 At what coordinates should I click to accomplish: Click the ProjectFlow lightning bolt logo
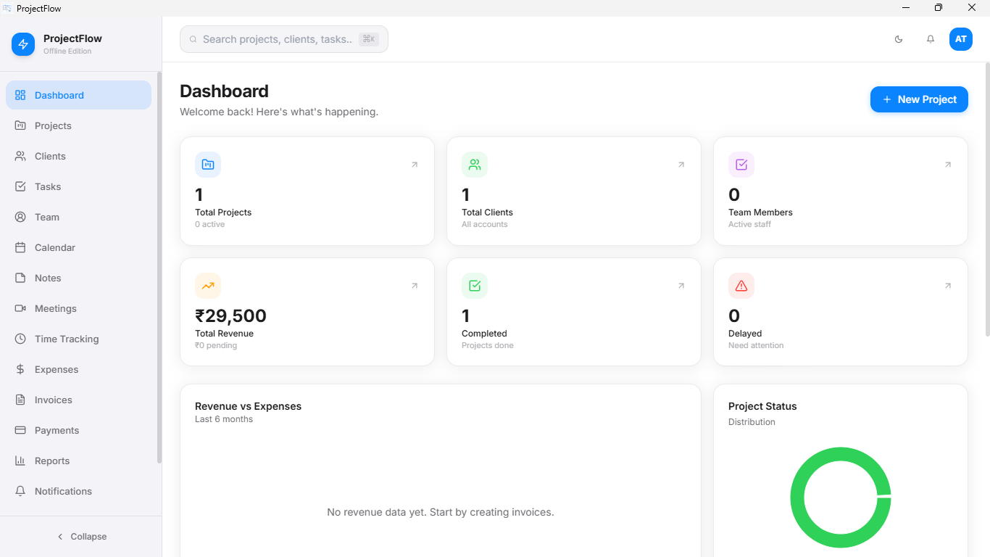coord(23,44)
